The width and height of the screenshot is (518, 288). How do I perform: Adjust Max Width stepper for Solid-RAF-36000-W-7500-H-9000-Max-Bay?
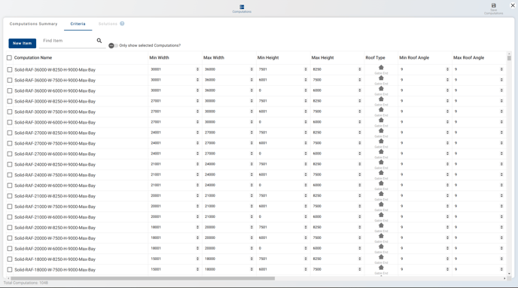tap(251, 80)
